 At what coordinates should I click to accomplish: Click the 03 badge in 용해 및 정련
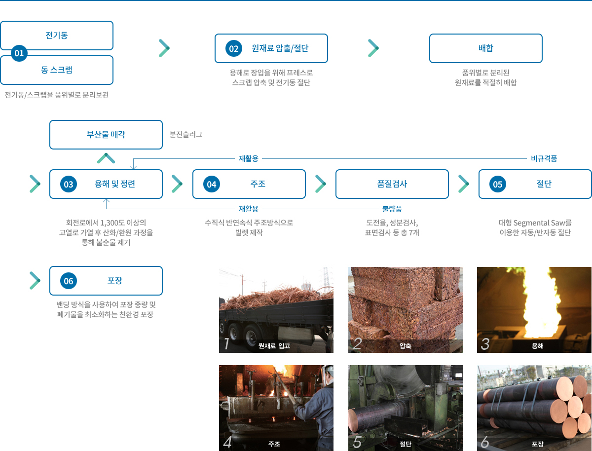pyautogui.click(x=69, y=185)
